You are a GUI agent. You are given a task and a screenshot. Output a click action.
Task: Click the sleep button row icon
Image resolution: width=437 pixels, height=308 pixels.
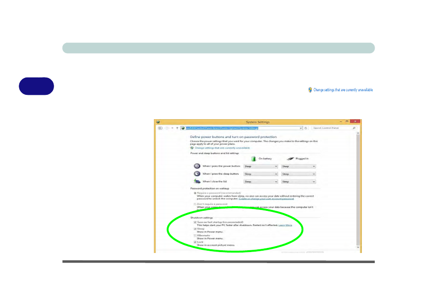coord(197,174)
